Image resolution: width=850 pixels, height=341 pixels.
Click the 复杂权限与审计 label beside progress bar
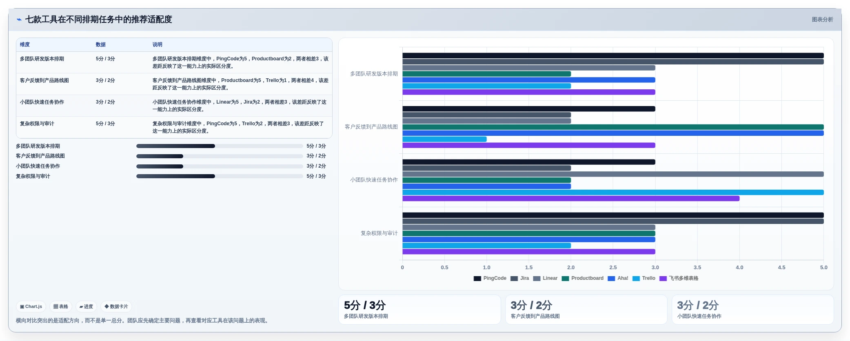point(33,176)
